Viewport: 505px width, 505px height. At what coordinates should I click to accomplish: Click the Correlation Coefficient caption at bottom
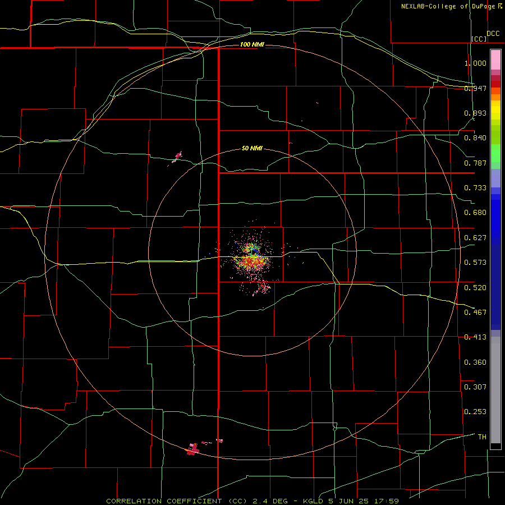pyautogui.click(x=252, y=501)
